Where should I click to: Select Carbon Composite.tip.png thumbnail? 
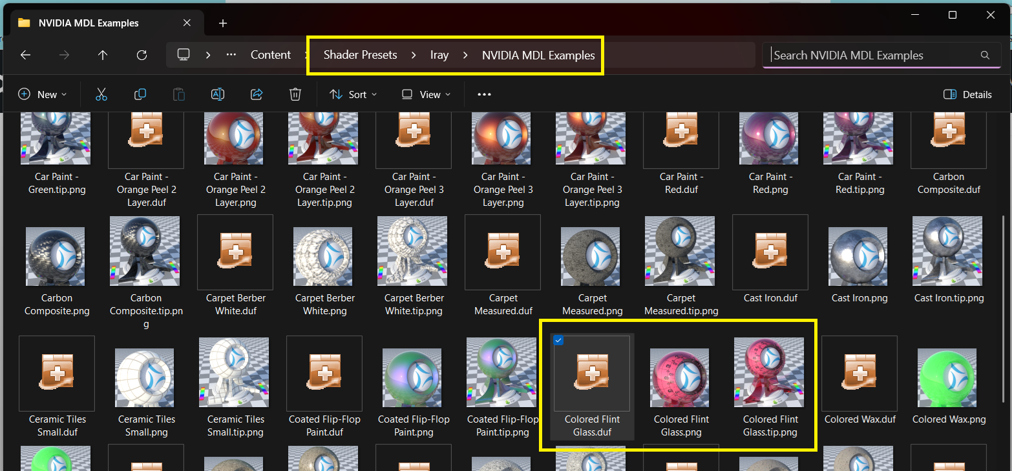point(145,252)
